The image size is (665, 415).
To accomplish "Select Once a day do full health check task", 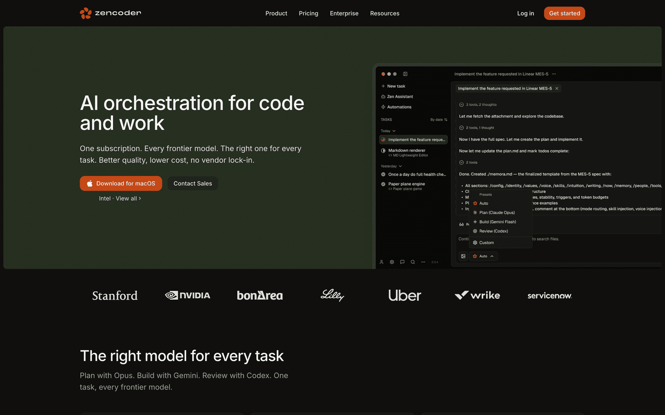I will [413, 174].
